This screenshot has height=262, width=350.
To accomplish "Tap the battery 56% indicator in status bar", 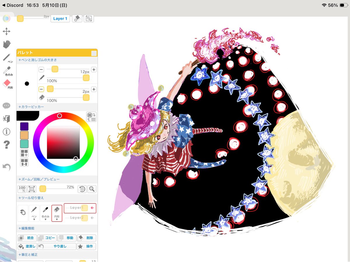I will (338, 5).
